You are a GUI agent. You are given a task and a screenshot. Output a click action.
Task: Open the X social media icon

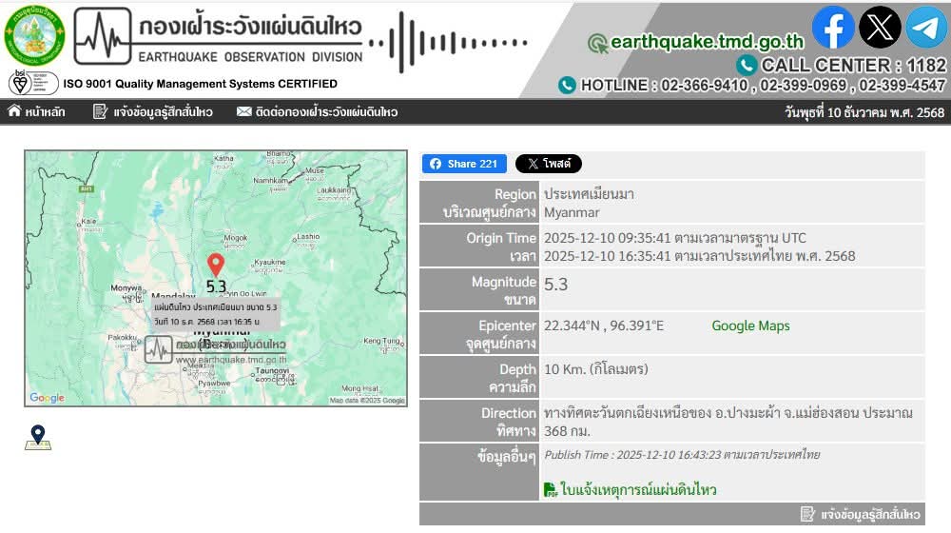click(880, 28)
